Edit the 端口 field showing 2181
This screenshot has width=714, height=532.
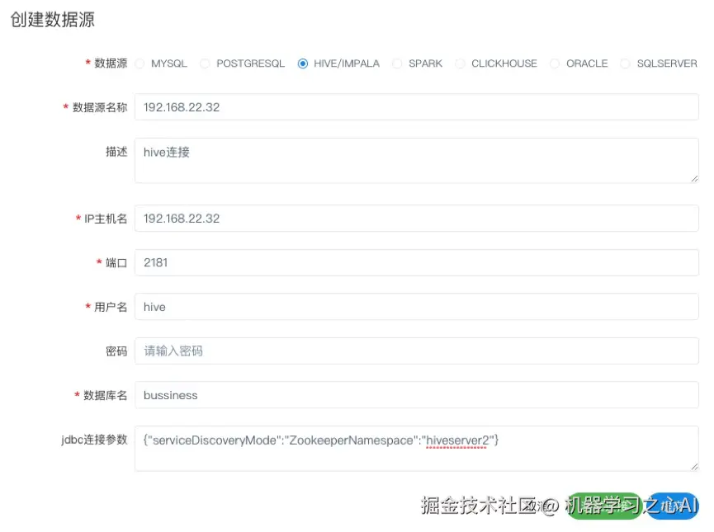coord(417,262)
